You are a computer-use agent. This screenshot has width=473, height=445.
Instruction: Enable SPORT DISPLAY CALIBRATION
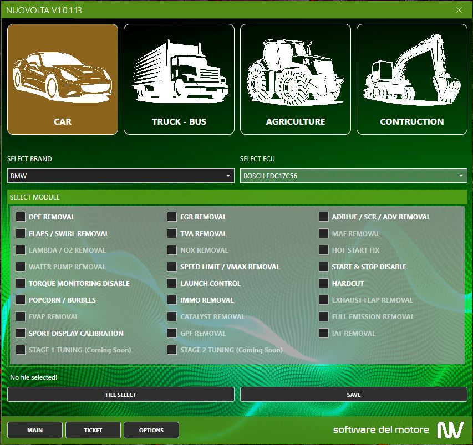tap(21, 333)
